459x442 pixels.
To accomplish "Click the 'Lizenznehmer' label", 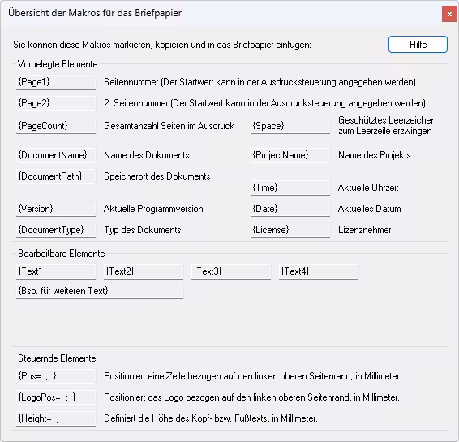I will coord(365,230).
